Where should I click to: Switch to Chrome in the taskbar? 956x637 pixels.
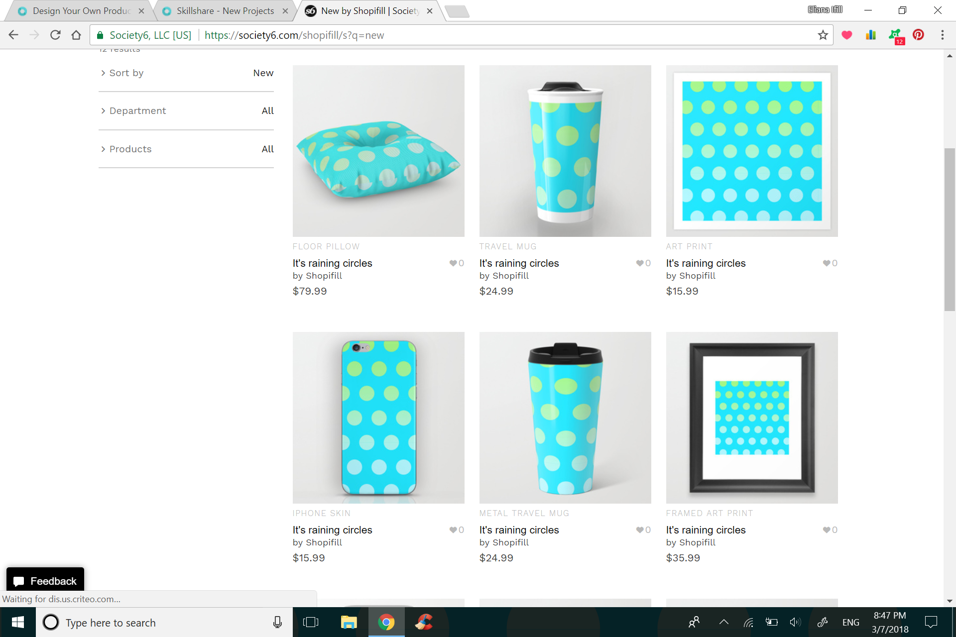coord(386,622)
